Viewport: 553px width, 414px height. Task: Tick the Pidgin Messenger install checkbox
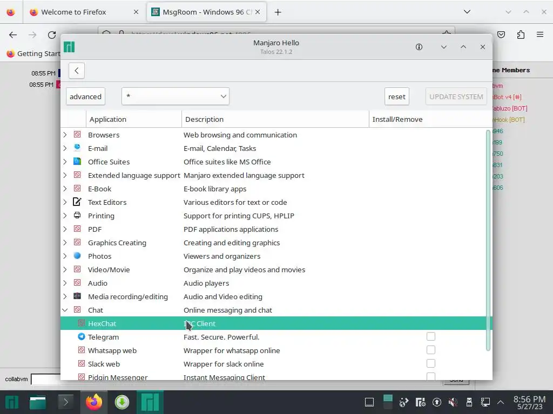click(x=431, y=376)
